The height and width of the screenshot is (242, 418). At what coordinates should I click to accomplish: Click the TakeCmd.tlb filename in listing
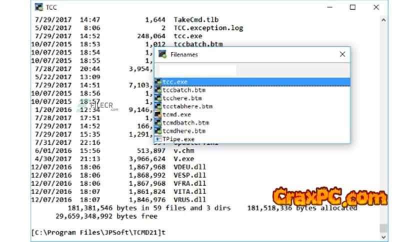tap(196, 19)
